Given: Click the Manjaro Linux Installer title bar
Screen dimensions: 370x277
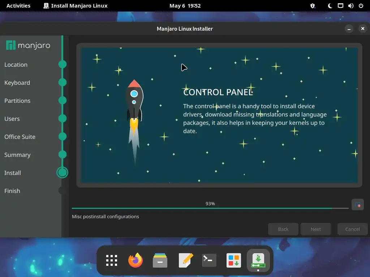Looking at the screenshot, I should [185, 29].
